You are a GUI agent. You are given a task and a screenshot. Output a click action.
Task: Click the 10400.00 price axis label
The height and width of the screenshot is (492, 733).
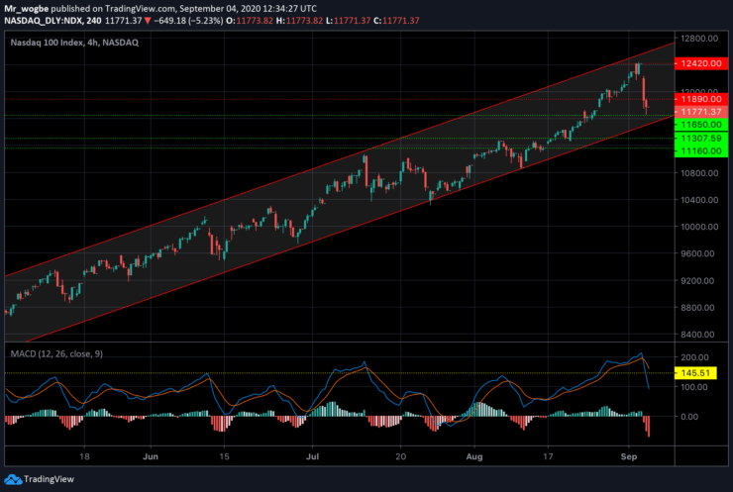[699, 200]
